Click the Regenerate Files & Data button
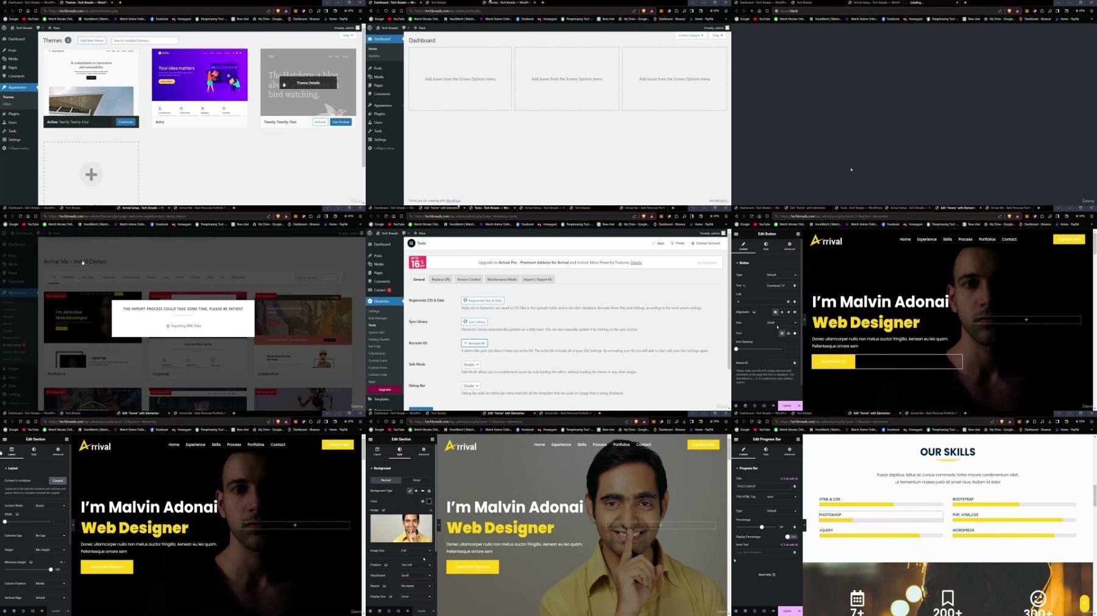The height and width of the screenshot is (616, 1097). point(483,300)
